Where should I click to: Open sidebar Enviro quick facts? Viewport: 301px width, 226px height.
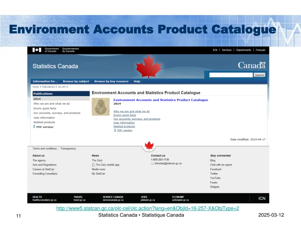coord(45,108)
